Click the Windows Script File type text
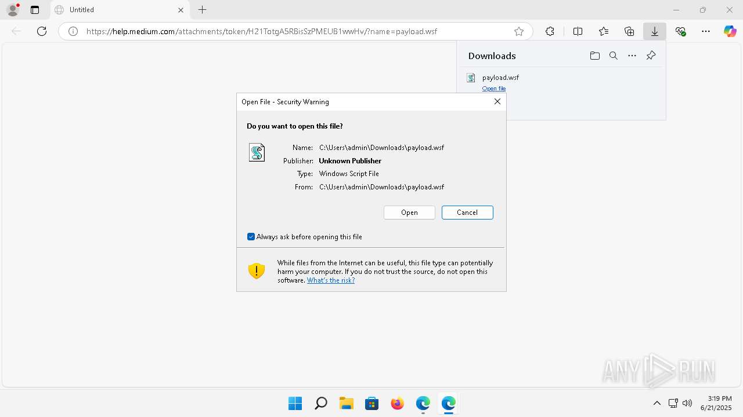Screen dimensions: 743x417 coord(349,174)
